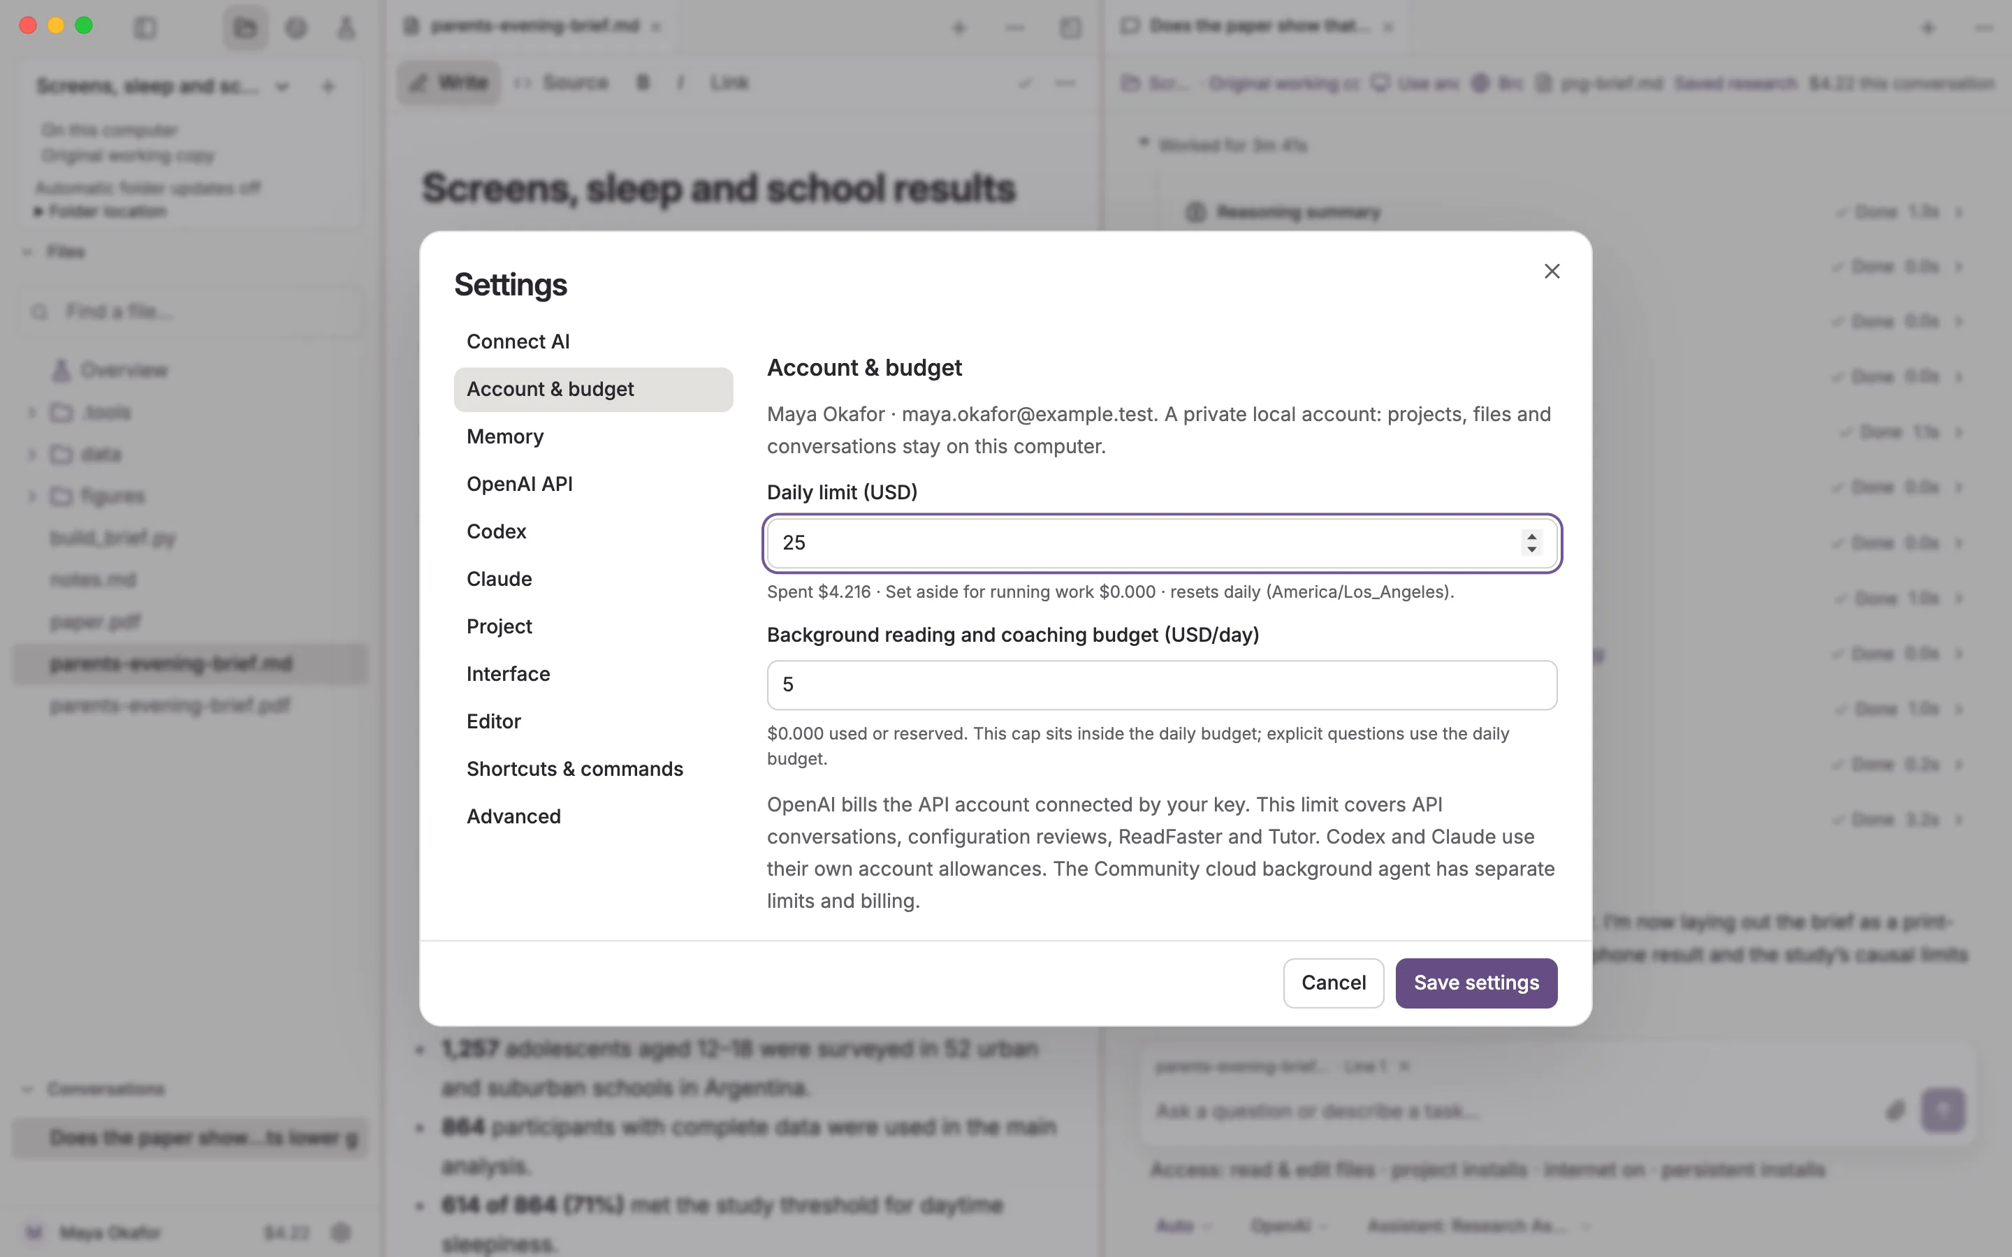Select the Account & budget section
The image size is (2012, 1257).
[x=594, y=389]
